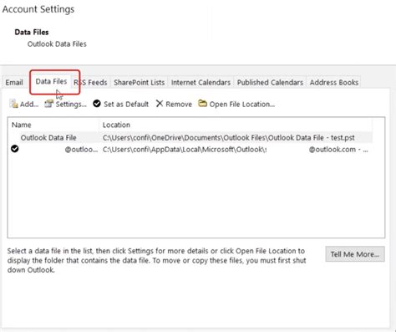The width and height of the screenshot is (396, 332).
Task: Click default checkmark beside outlook.com data file
Action: tap(15, 149)
